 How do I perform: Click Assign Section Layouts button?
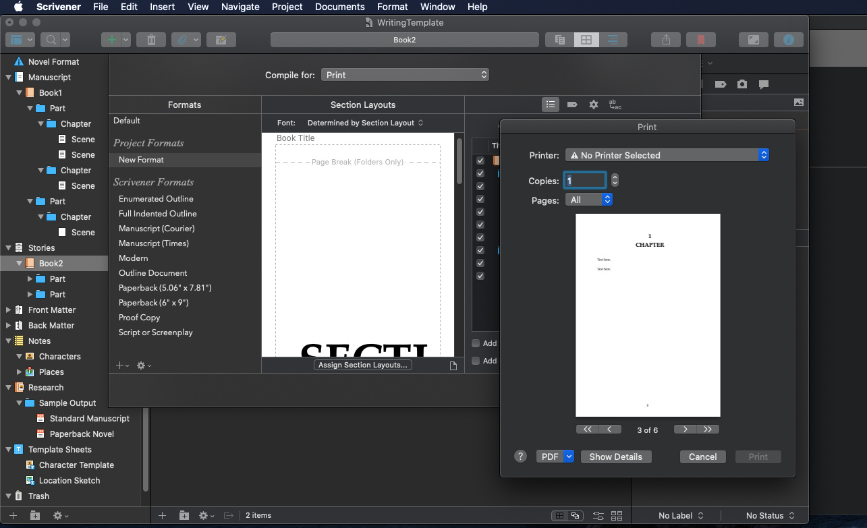click(363, 365)
